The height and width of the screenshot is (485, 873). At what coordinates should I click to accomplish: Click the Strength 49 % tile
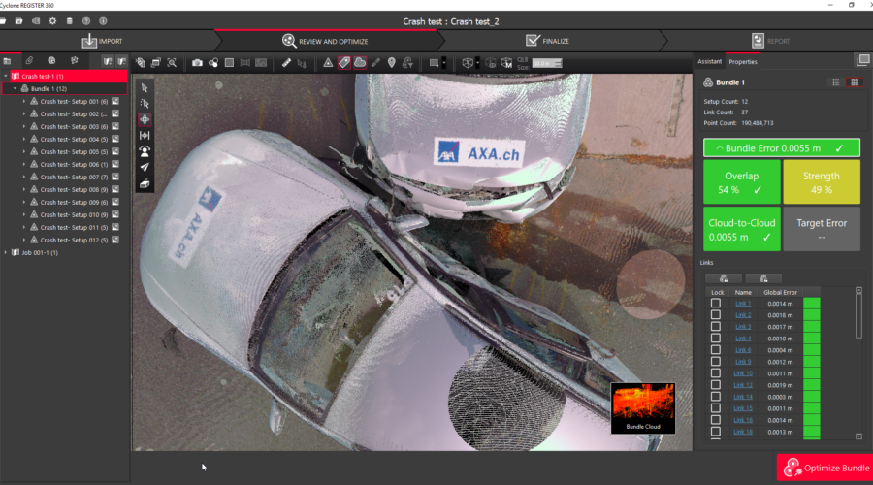[822, 182]
